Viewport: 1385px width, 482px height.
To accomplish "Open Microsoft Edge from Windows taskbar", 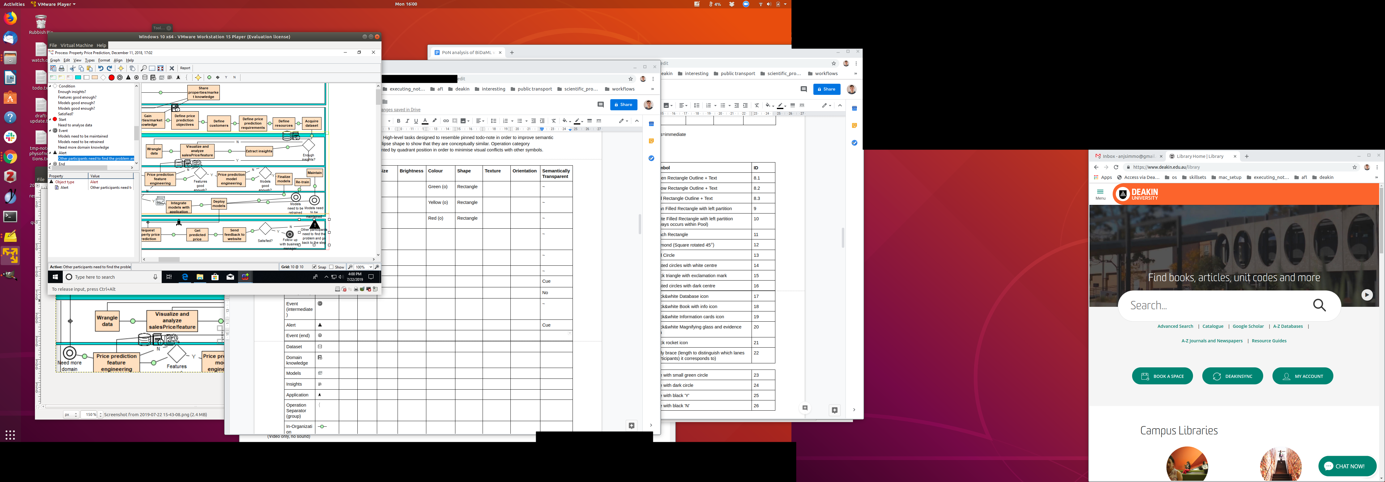I will [185, 277].
